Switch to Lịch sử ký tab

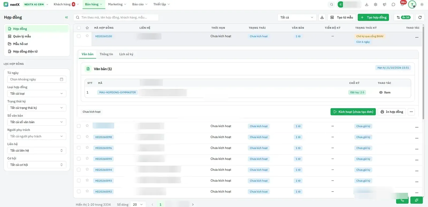coord(126,54)
